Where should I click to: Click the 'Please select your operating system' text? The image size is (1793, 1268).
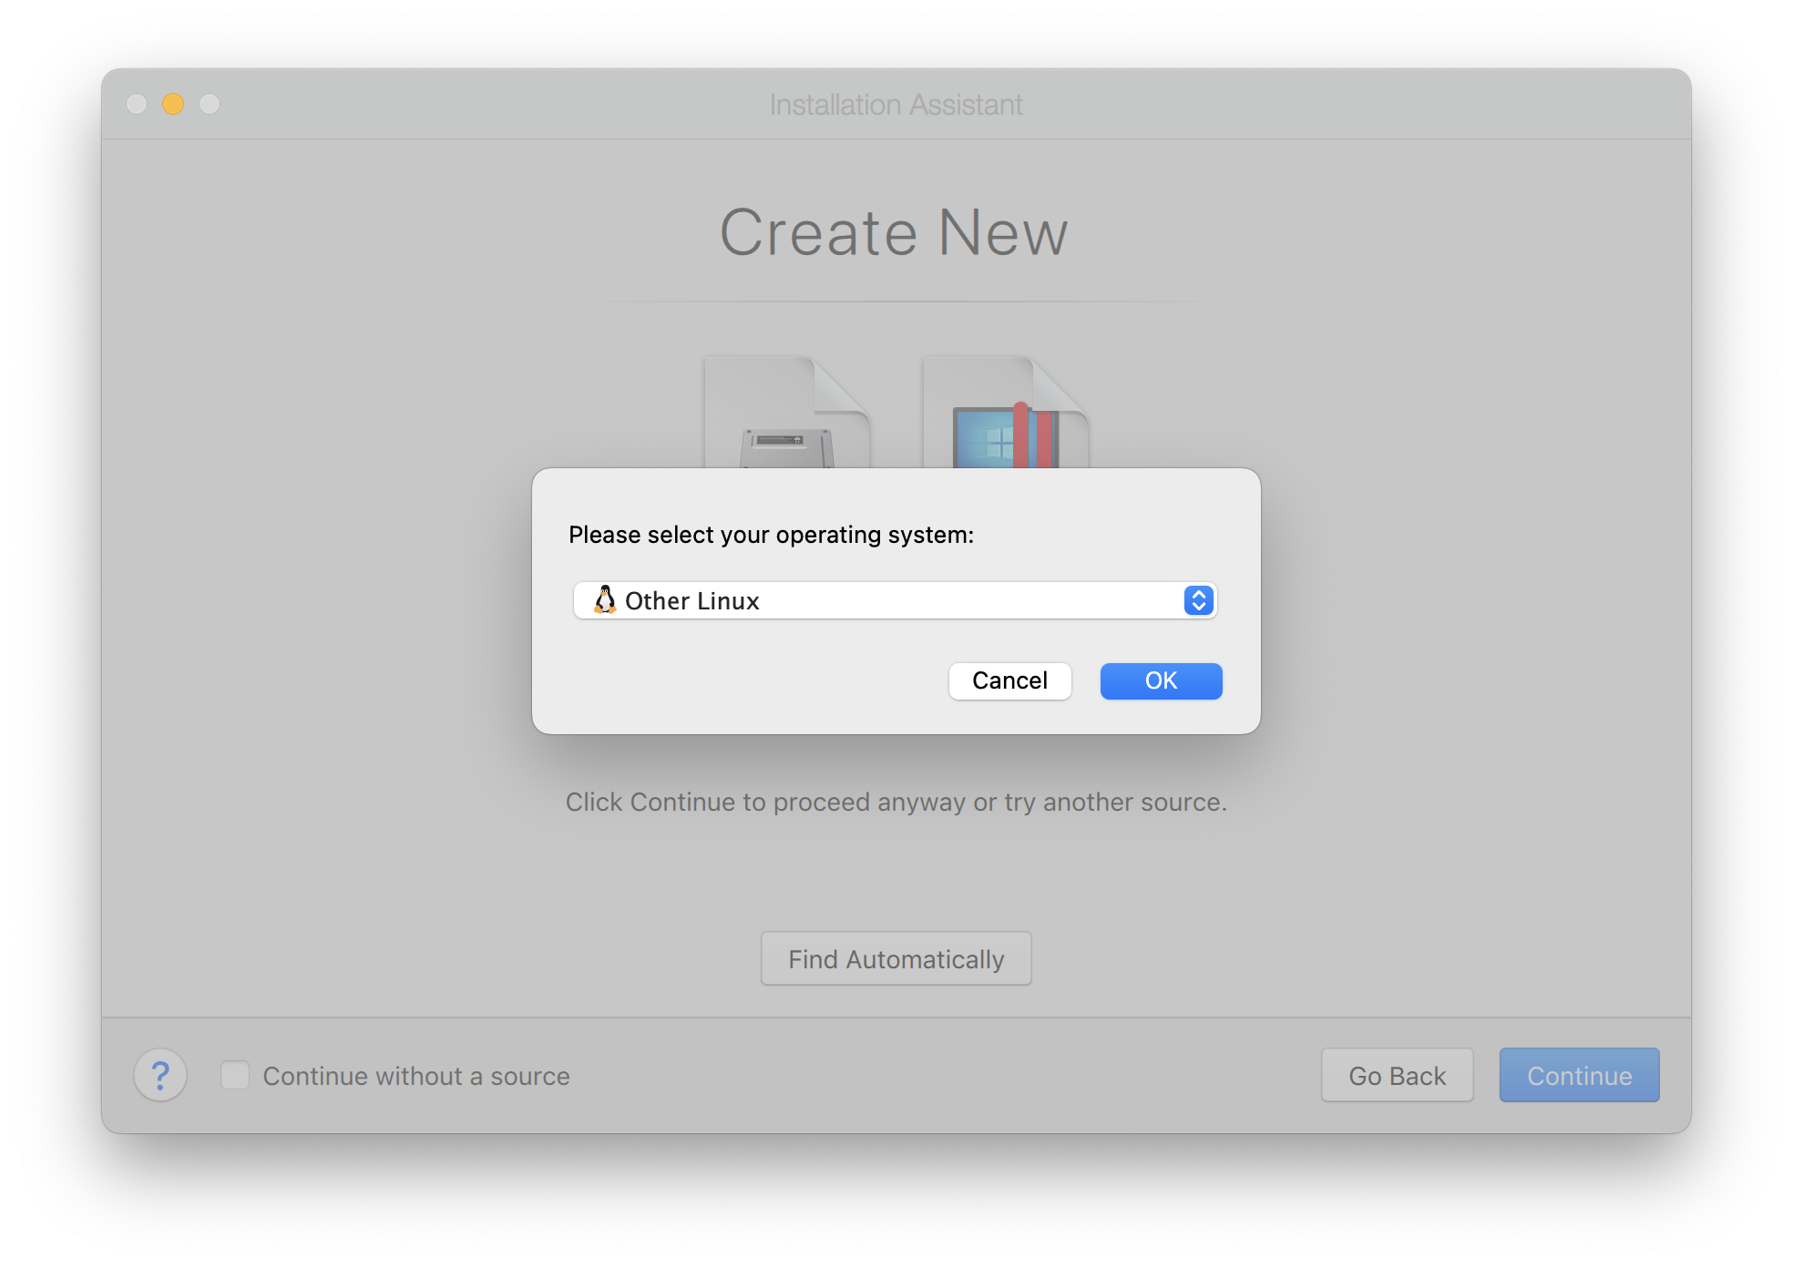tap(771, 535)
